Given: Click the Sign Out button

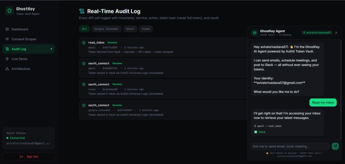Looking at the screenshot, I should click(29, 157).
